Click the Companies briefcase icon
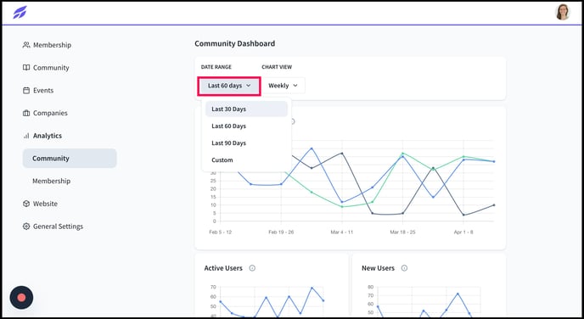The height and width of the screenshot is (319, 584). (26, 113)
